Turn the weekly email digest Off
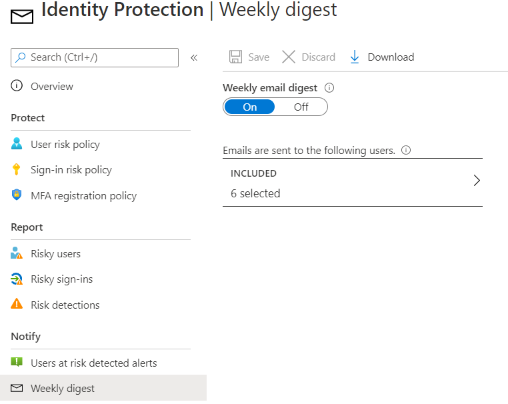508x404 pixels. tap(301, 107)
